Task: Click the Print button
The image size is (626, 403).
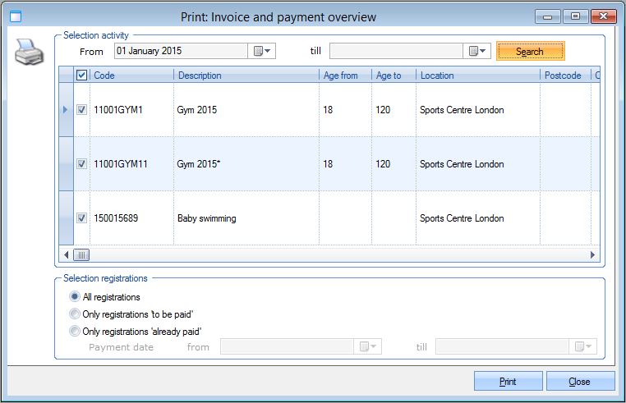Action: [x=508, y=382]
